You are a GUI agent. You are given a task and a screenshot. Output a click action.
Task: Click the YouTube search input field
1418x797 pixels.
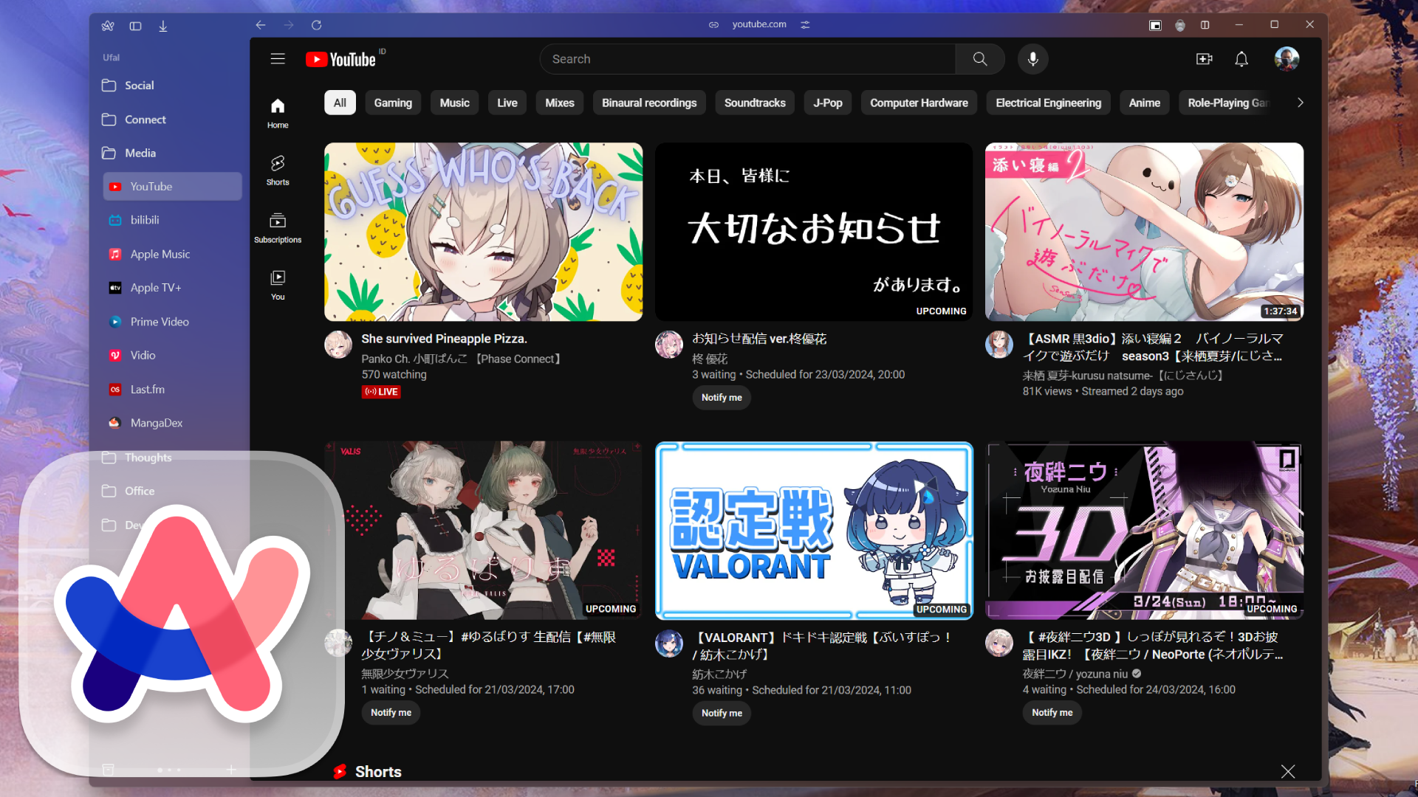click(747, 59)
